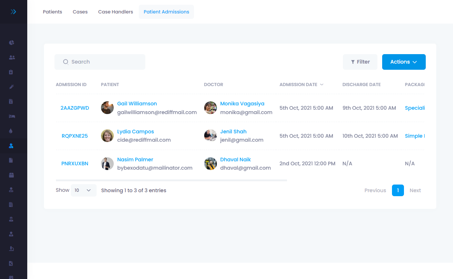
Task: Open bed management via the bed icon
Action: 11,116
